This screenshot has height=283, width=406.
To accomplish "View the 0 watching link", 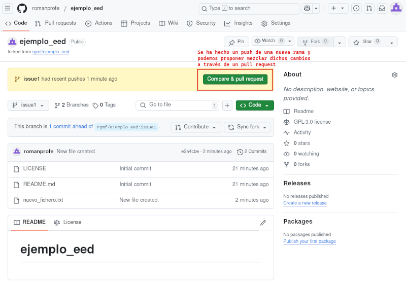I will click(x=301, y=154).
